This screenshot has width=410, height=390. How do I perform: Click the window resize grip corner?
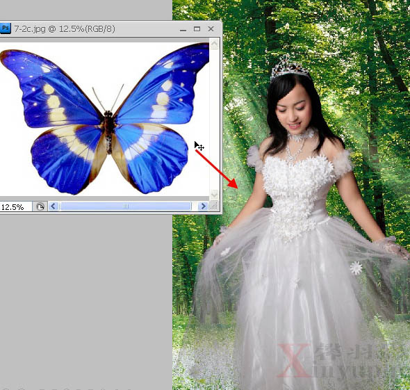click(214, 206)
